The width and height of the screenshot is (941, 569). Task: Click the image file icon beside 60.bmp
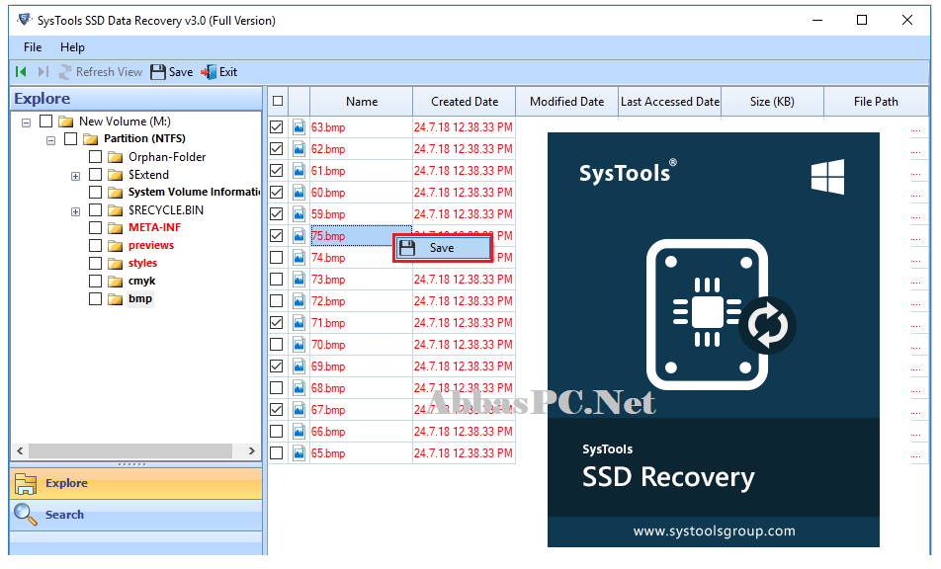pos(299,193)
